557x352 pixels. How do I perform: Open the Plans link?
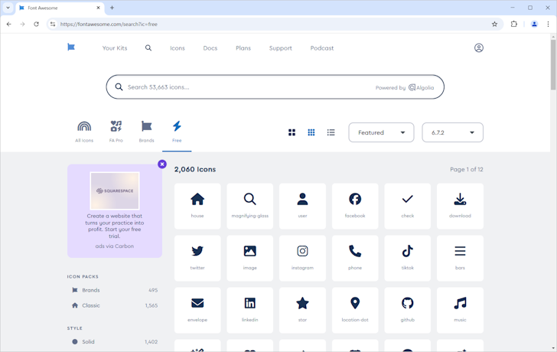pos(243,48)
